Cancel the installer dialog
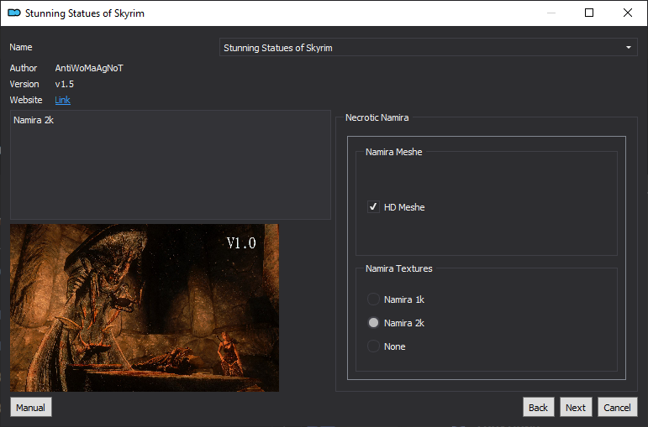 click(x=617, y=407)
